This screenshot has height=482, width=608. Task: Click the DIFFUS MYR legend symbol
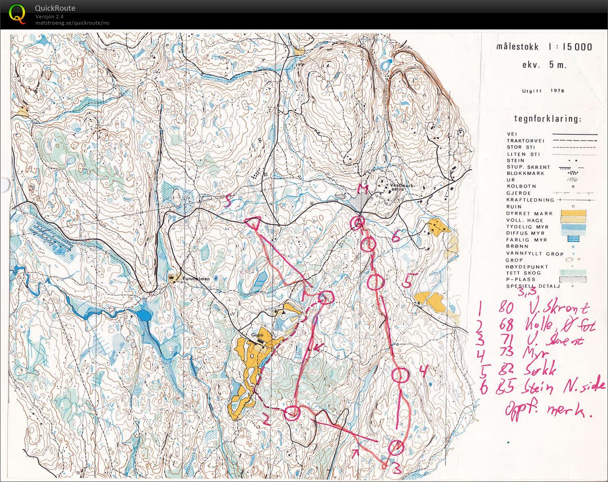(574, 233)
